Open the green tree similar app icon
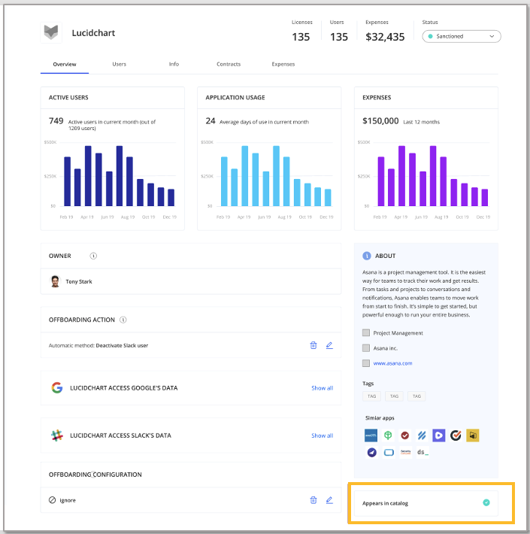 pyautogui.click(x=388, y=435)
